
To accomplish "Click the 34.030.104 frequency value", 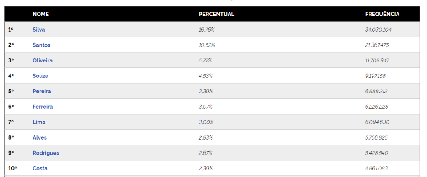I will [x=378, y=30].
